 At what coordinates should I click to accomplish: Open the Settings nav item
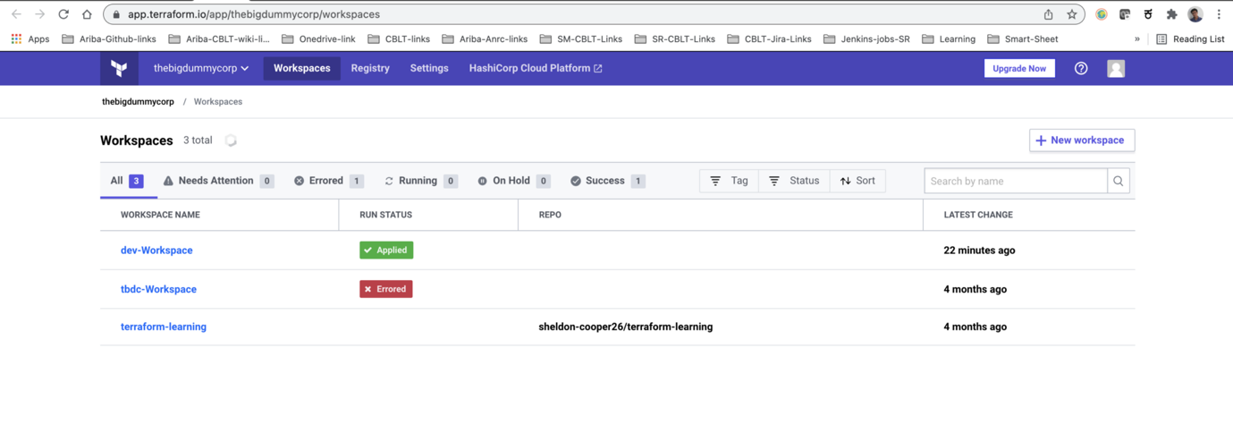tap(429, 68)
